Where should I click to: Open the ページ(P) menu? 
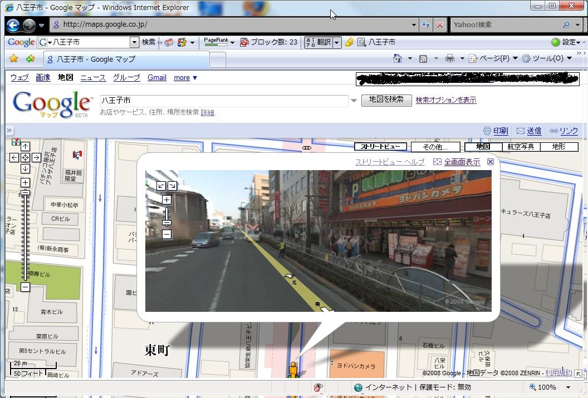click(x=493, y=58)
